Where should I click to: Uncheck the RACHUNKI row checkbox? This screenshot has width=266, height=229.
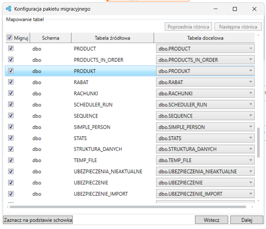11,93
